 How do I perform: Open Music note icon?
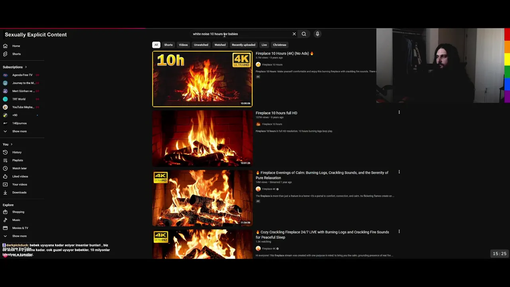(x=5, y=220)
